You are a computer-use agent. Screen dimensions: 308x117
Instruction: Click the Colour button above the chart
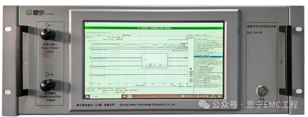tap(111, 39)
